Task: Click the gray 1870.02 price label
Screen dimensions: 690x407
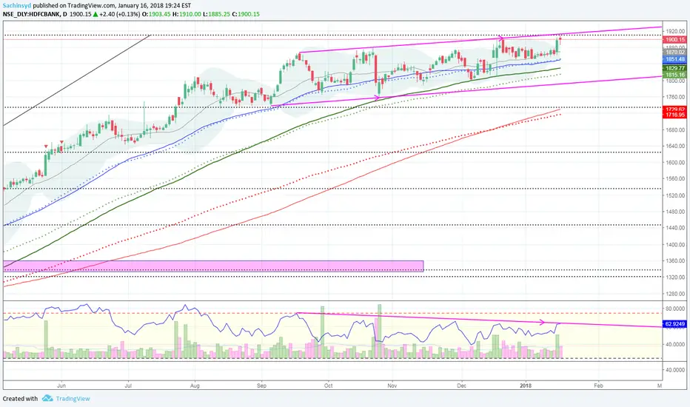Action: tap(674, 52)
